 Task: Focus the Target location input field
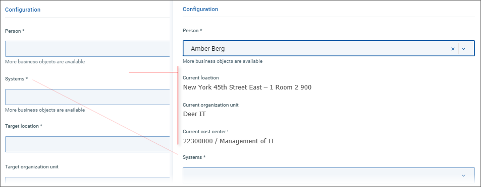87,144
